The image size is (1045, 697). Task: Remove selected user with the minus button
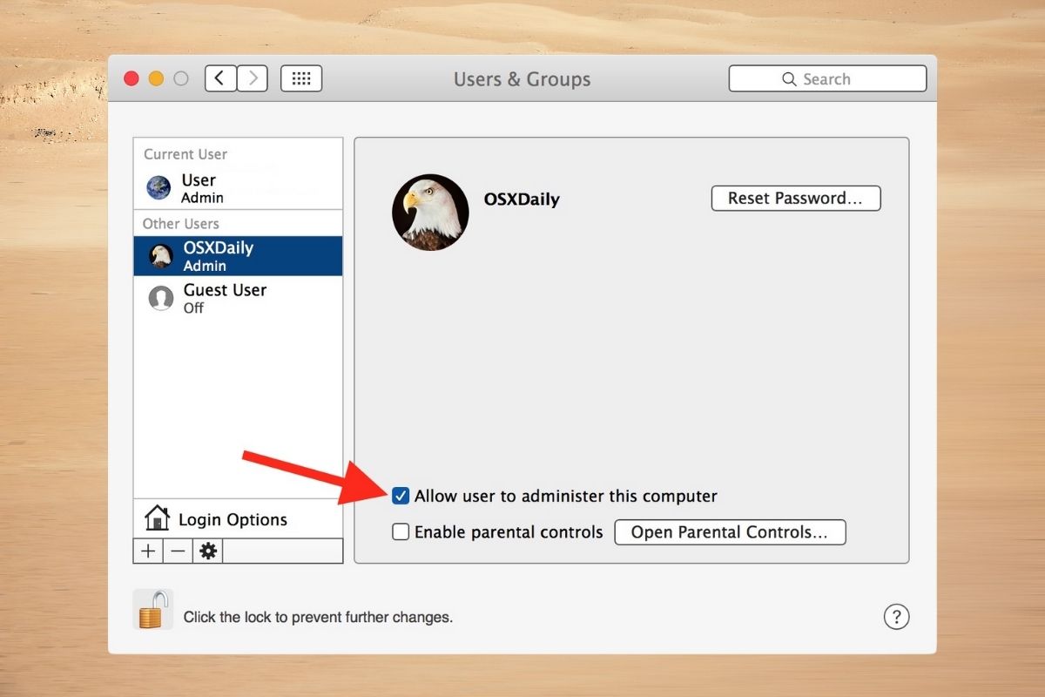[178, 552]
